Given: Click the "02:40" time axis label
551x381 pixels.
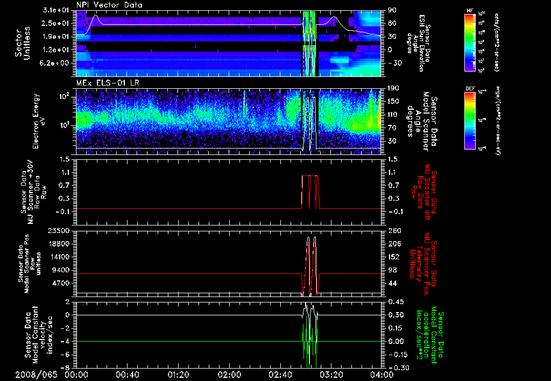Looking at the screenshot, I should tap(280, 375).
